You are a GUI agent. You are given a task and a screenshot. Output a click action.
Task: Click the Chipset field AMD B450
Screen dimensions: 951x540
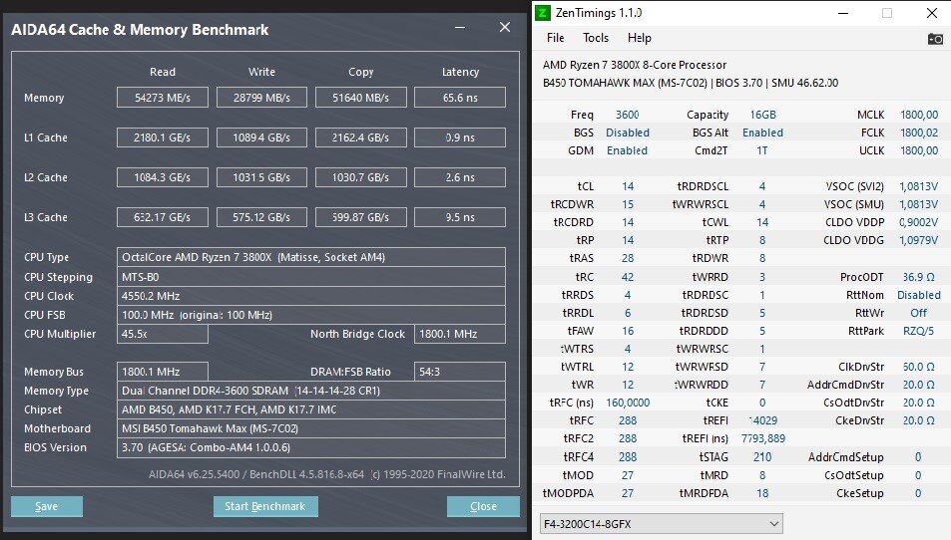pyautogui.click(x=311, y=409)
